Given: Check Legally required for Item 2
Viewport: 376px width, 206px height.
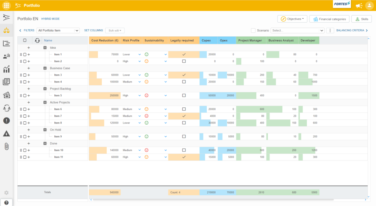Looking at the screenshot, I should click(184, 61).
